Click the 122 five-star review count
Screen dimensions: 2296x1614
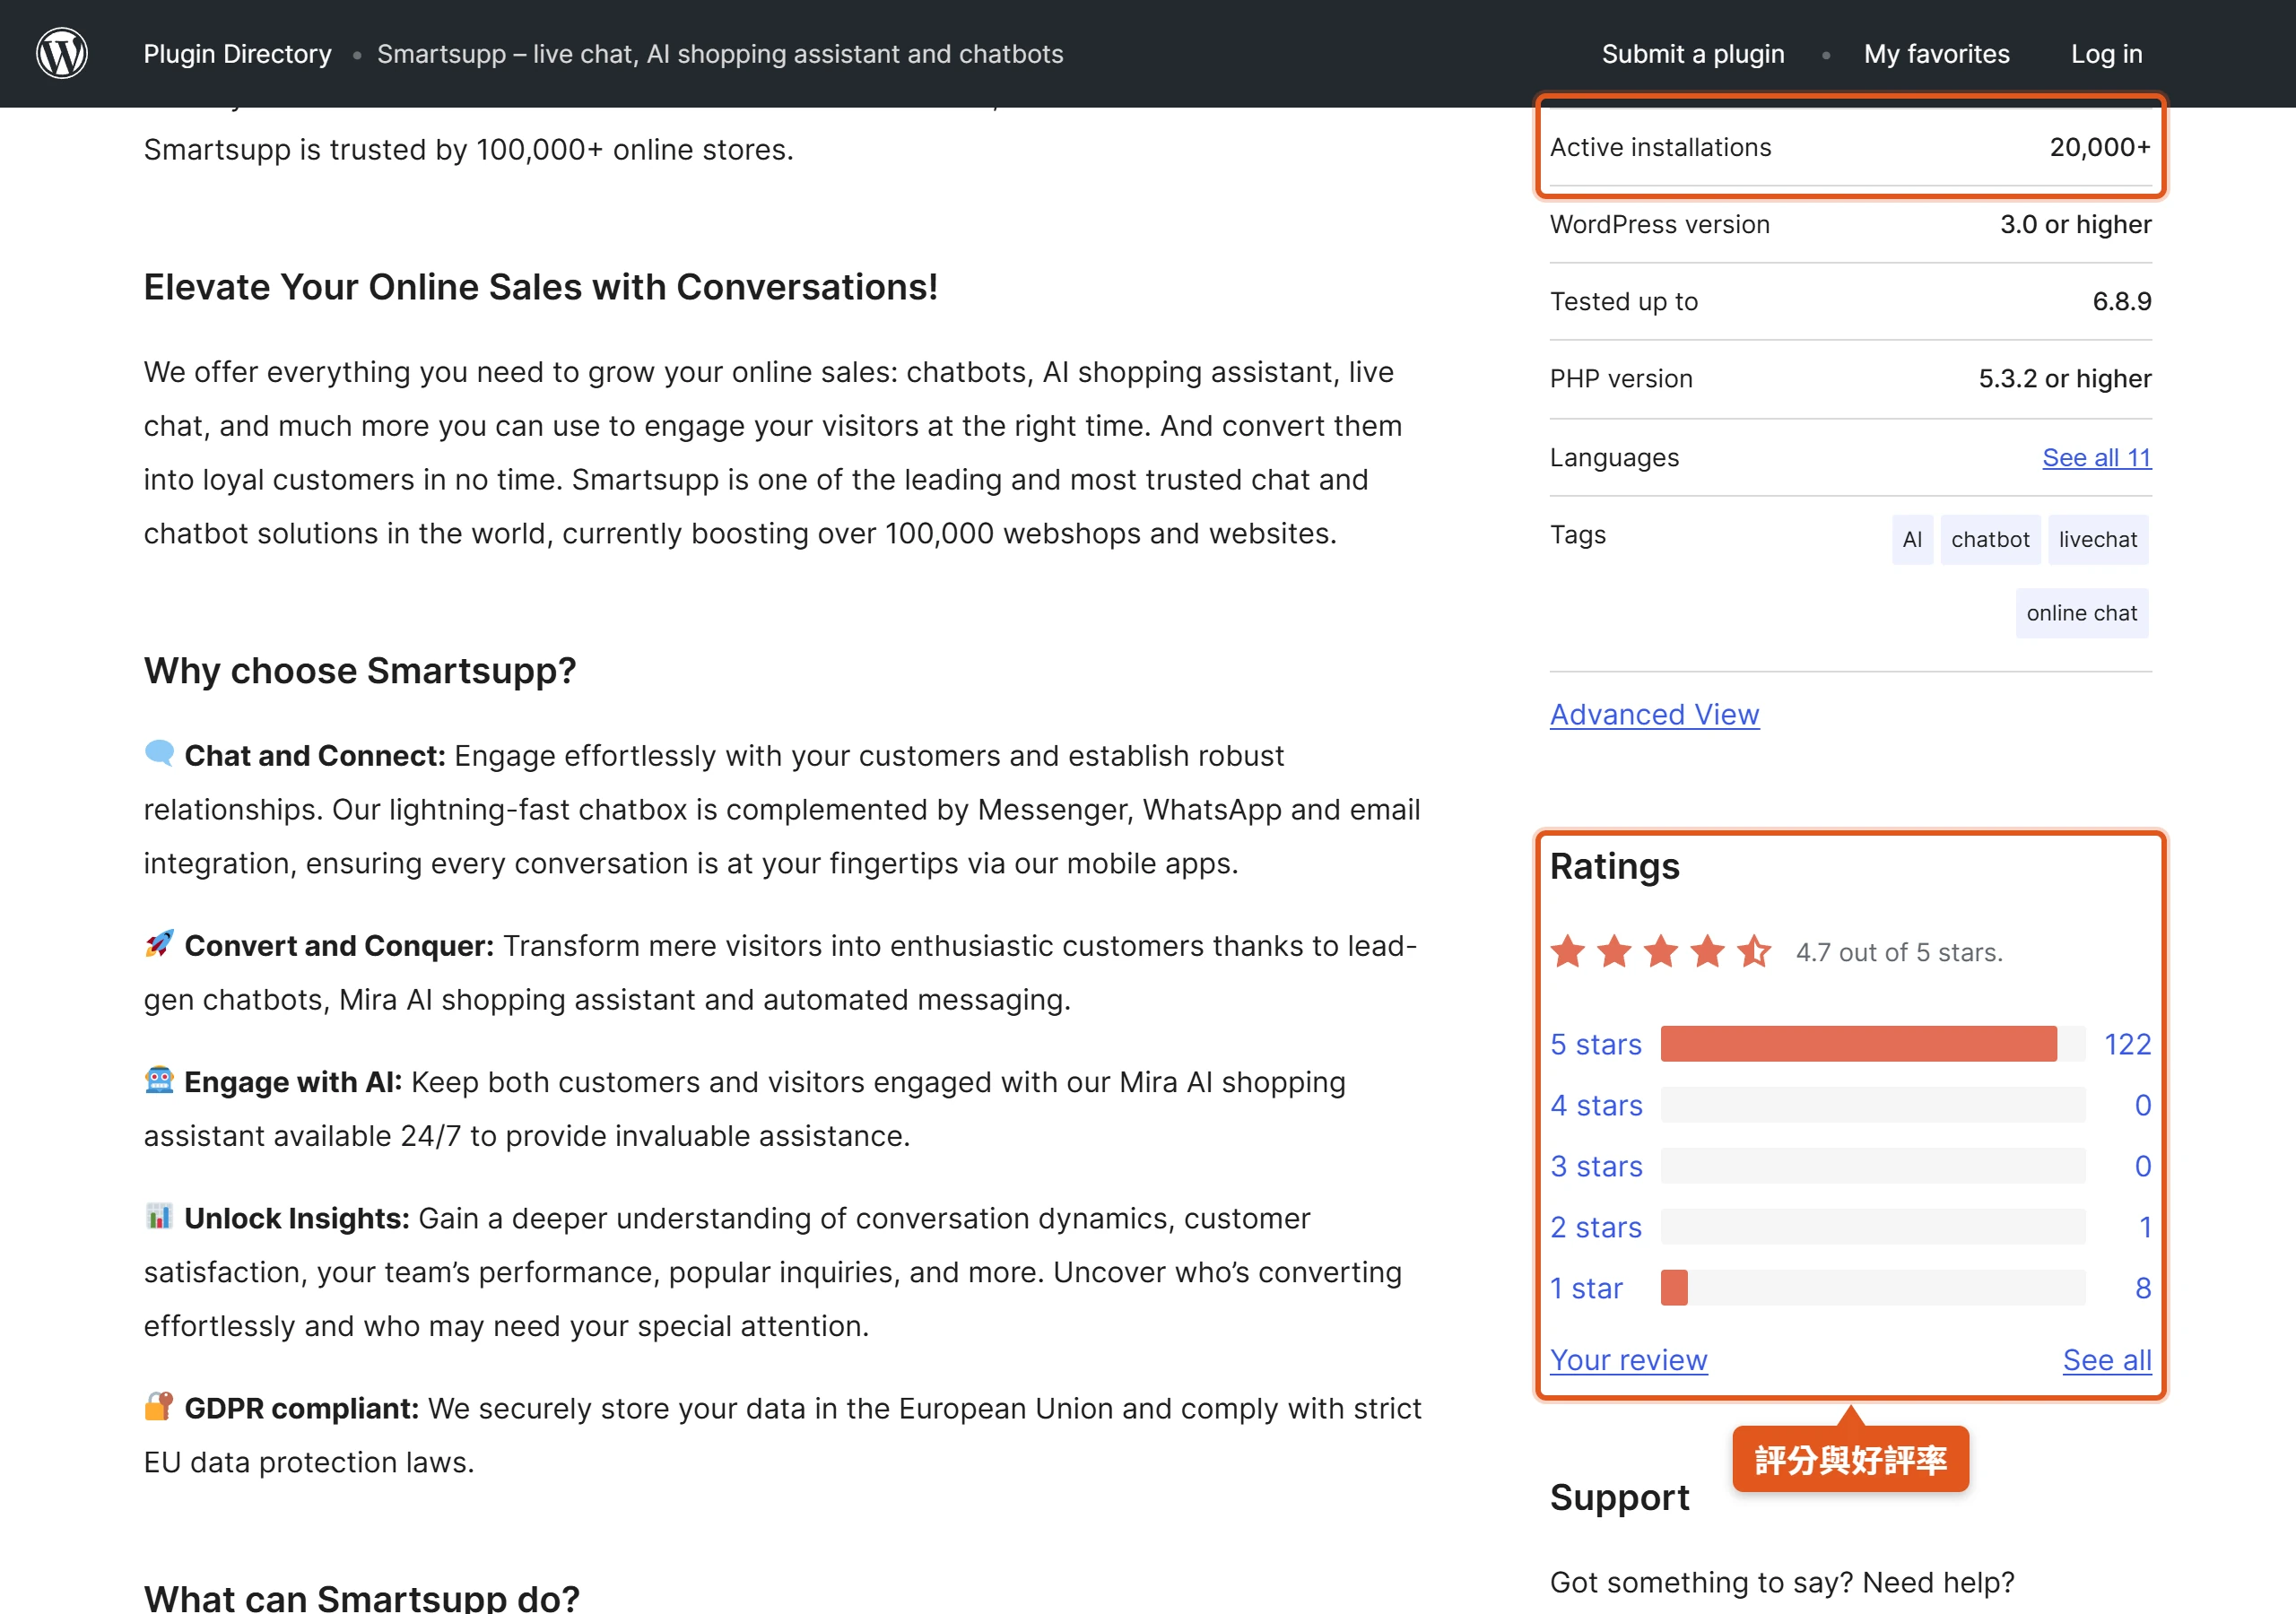(2127, 1044)
